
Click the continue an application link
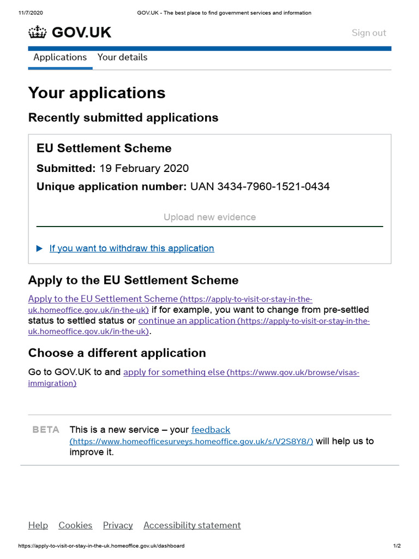[x=187, y=321]
